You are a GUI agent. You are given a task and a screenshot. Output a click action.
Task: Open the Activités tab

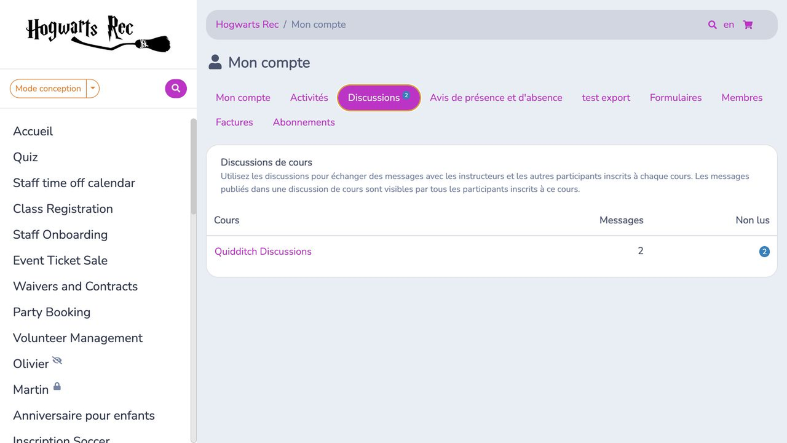[x=309, y=98]
